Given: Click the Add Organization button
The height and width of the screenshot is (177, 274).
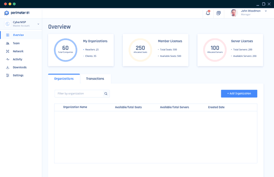Looking at the screenshot, I should pyautogui.click(x=239, y=94).
